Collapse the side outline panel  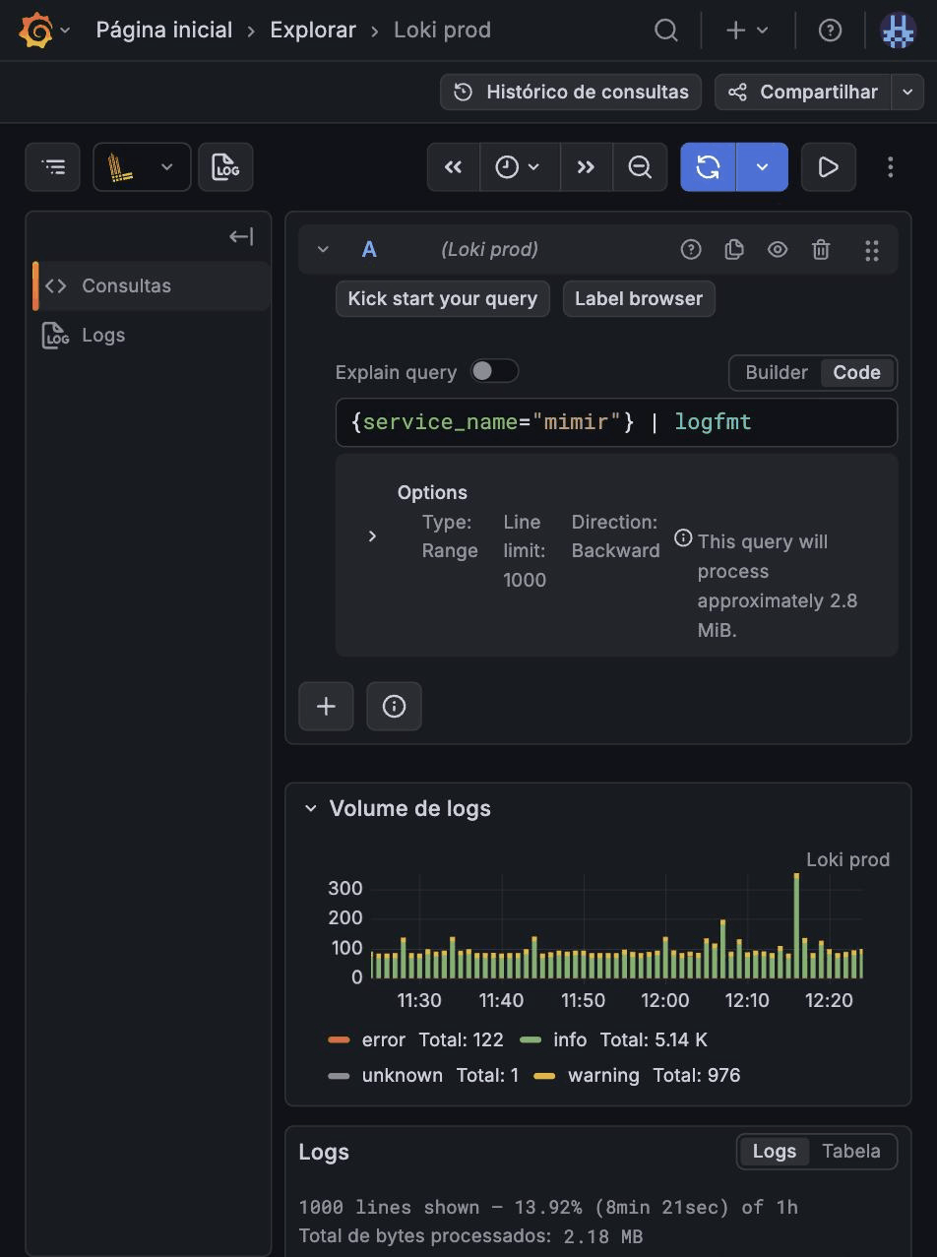(x=241, y=236)
